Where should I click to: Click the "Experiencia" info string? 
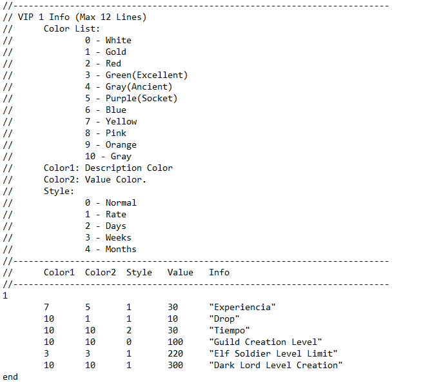tap(242, 307)
